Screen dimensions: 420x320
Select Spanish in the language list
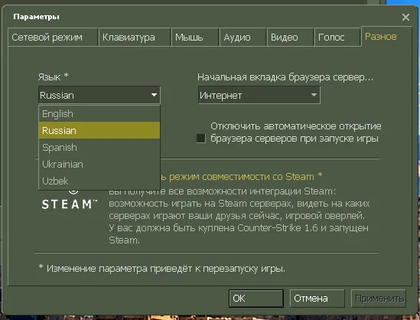[99, 147]
